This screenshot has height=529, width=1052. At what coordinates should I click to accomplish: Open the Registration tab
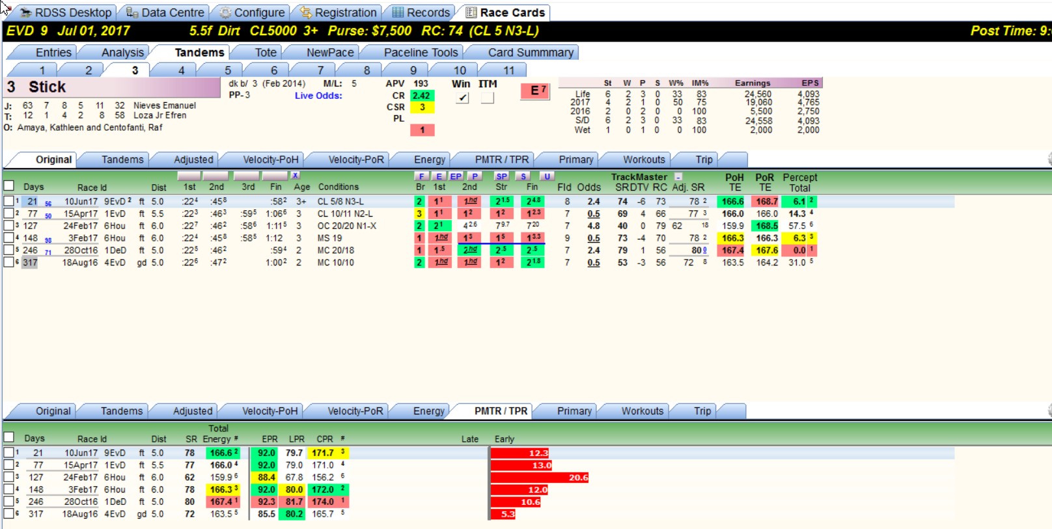[339, 12]
